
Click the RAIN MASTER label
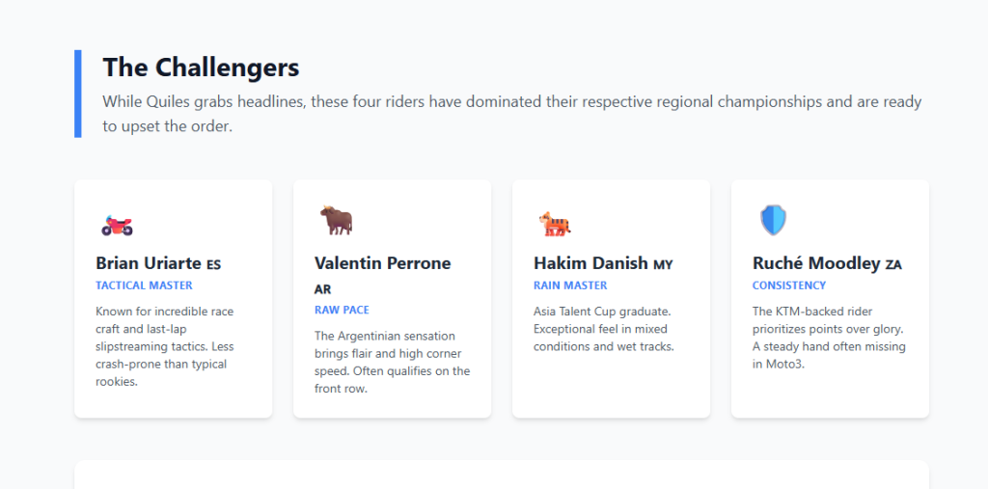(x=570, y=285)
